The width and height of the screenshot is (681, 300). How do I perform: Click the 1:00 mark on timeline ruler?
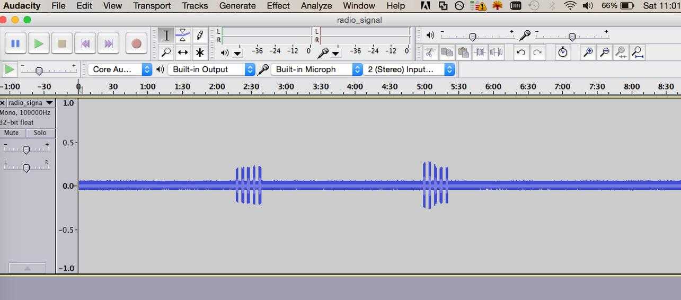tap(148, 87)
